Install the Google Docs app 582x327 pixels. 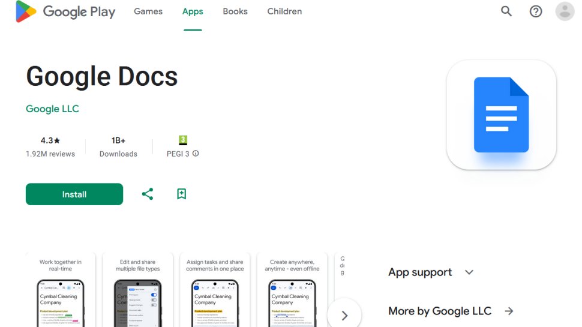tap(74, 194)
